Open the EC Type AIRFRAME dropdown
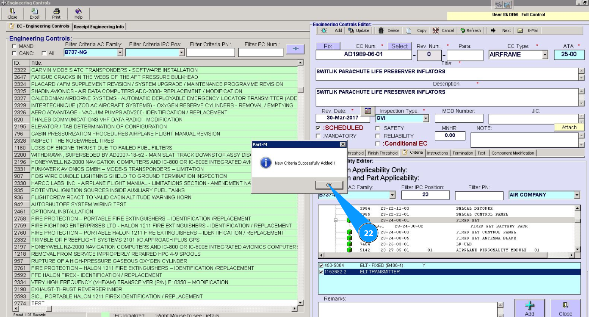The width and height of the screenshot is (589, 318). [545, 55]
